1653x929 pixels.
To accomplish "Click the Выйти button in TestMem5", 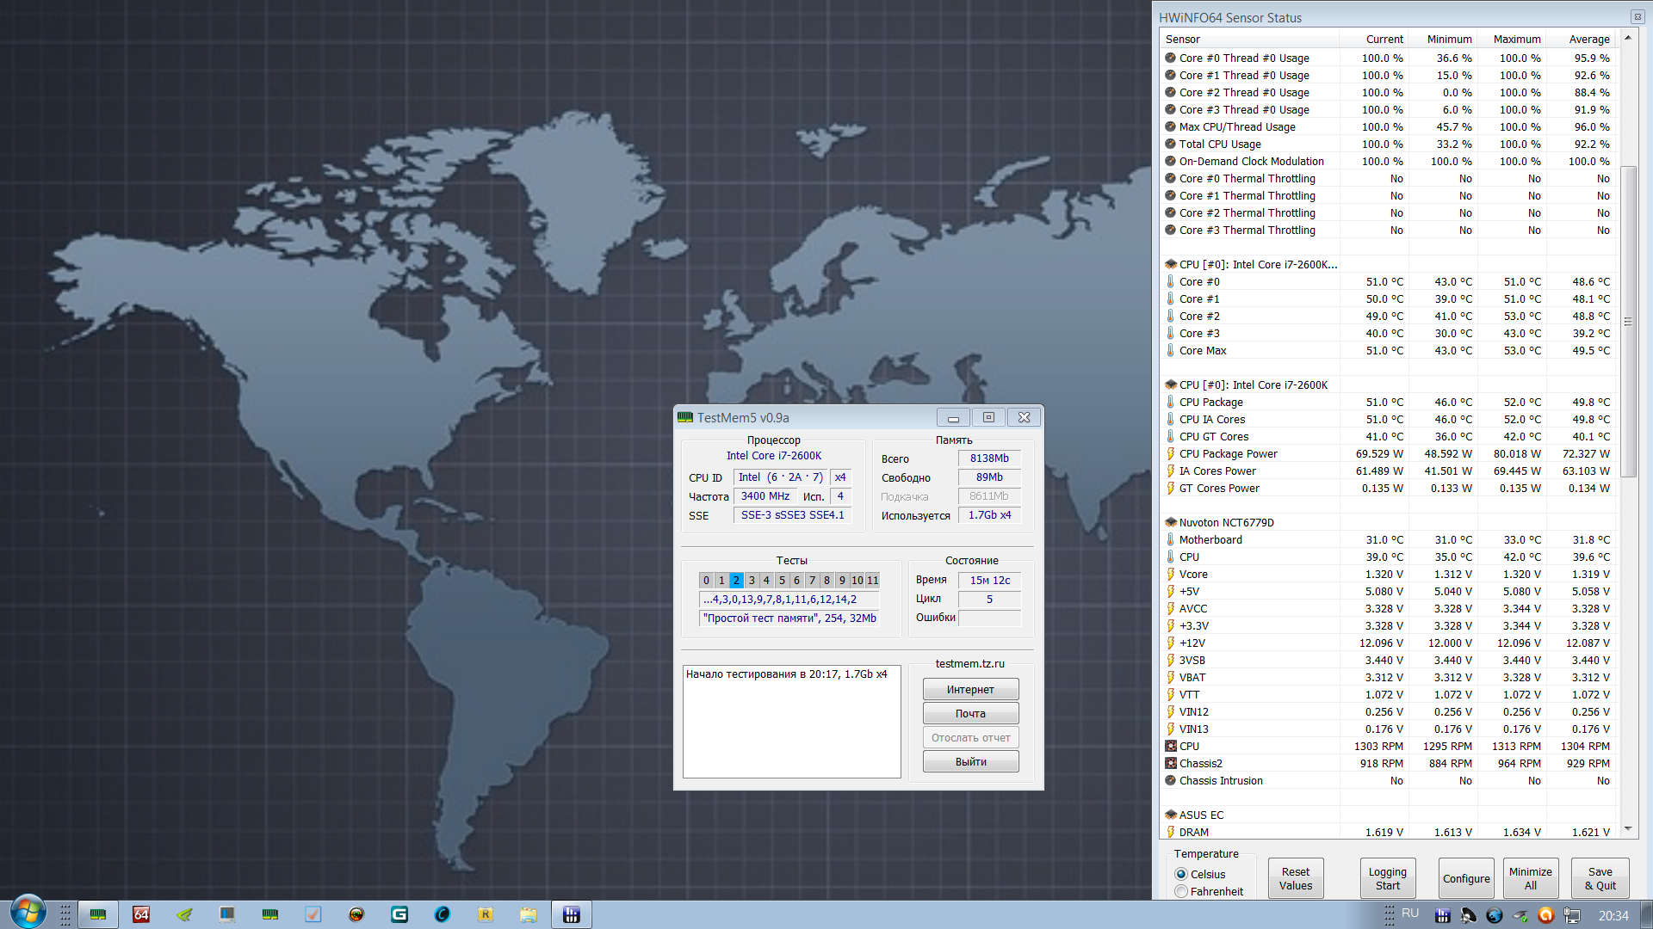I will (x=970, y=762).
